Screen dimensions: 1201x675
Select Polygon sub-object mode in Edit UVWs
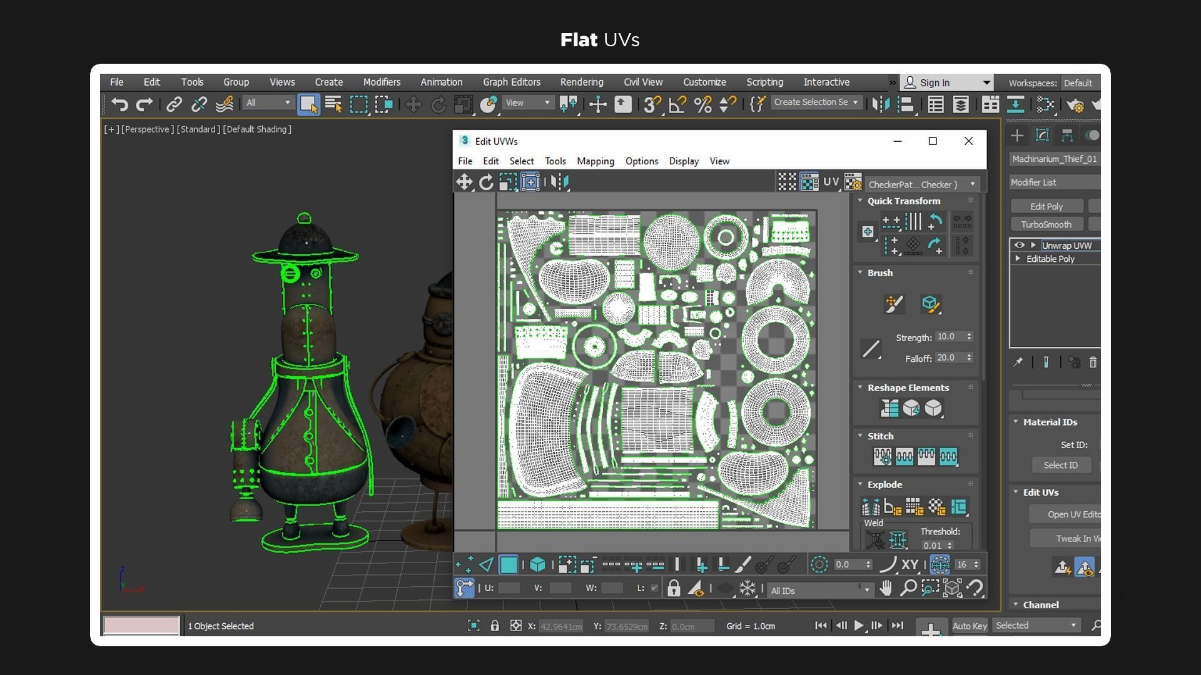(x=509, y=565)
